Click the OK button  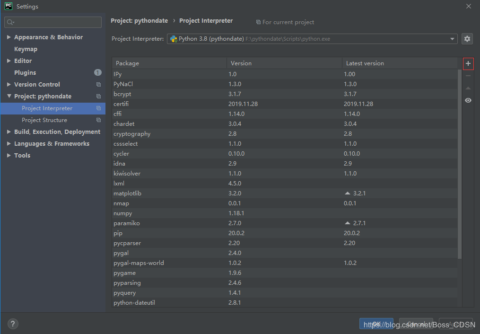(376, 324)
